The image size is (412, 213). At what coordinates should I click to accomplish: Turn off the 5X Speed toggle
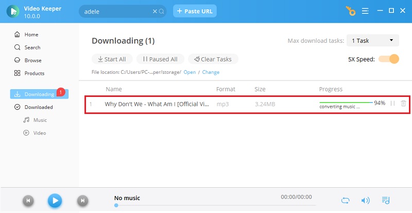(389, 59)
